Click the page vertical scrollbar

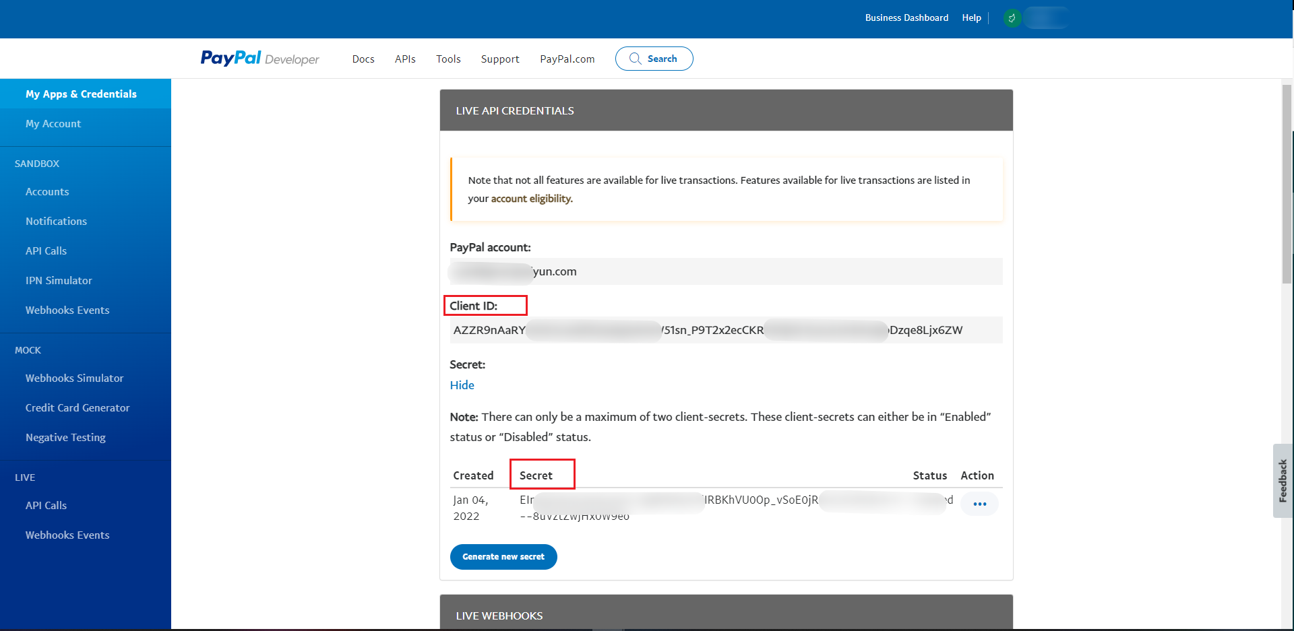[1287, 183]
